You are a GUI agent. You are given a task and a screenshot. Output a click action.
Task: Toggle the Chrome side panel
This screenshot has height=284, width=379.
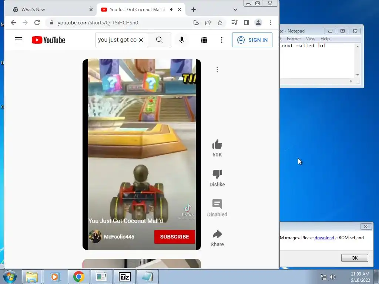coord(246,23)
